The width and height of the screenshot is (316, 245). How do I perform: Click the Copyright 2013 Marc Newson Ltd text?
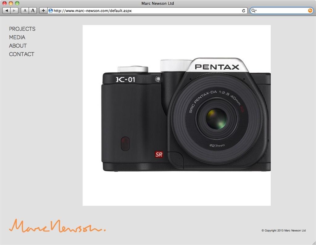pyautogui.click(x=284, y=231)
